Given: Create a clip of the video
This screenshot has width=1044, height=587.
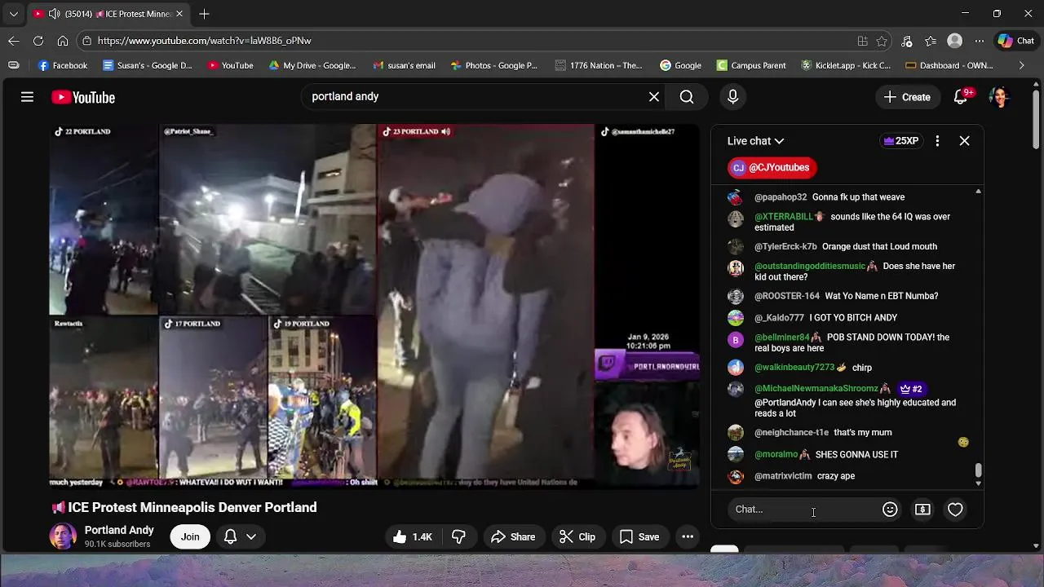Looking at the screenshot, I should click(577, 536).
